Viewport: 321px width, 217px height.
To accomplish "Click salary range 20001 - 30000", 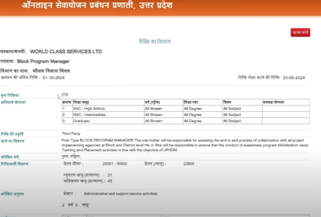I will click(x=115, y=164).
